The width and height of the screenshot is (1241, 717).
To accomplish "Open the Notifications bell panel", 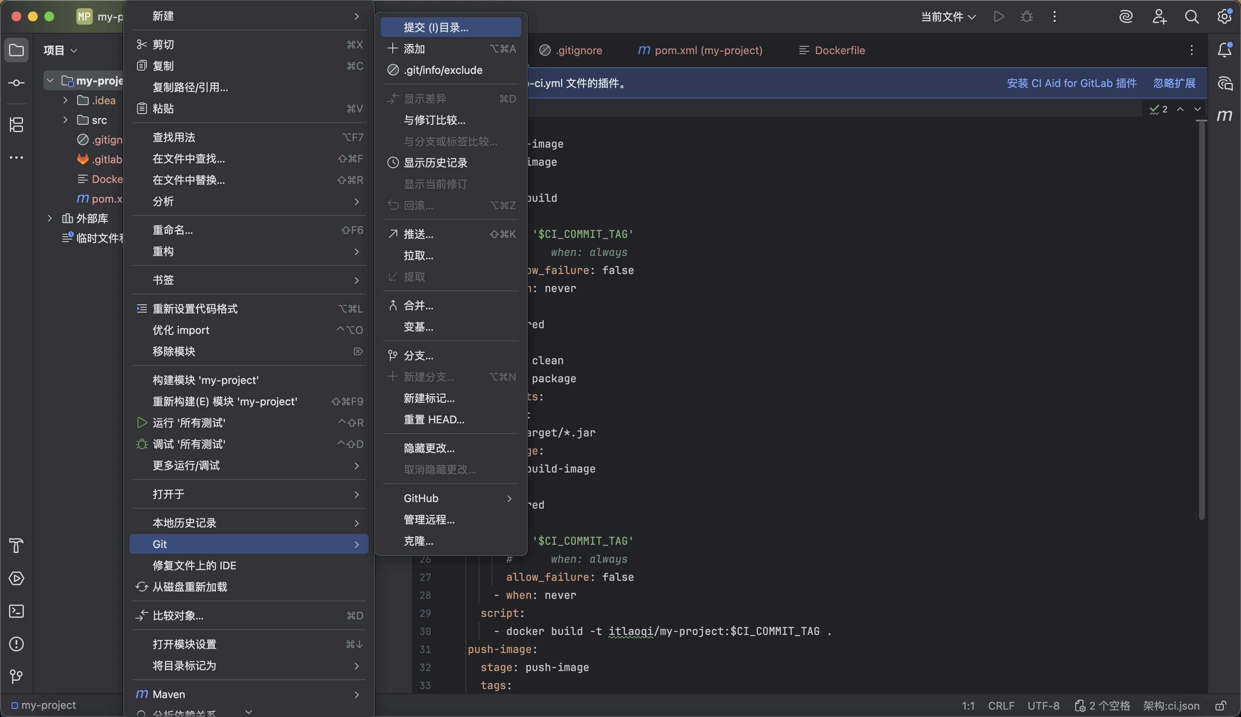I will [1224, 50].
